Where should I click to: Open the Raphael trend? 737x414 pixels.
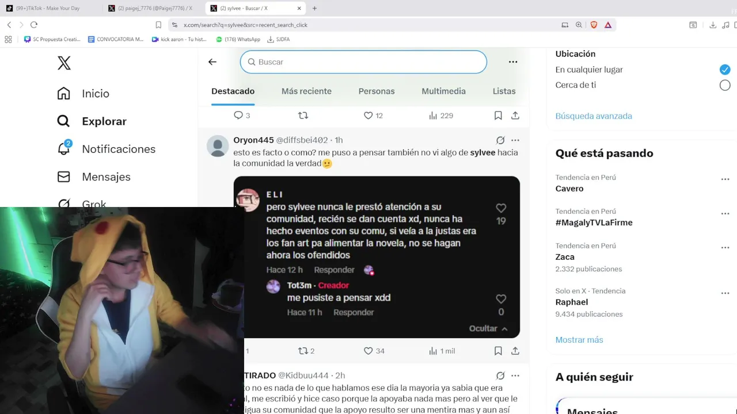point(572,302)
